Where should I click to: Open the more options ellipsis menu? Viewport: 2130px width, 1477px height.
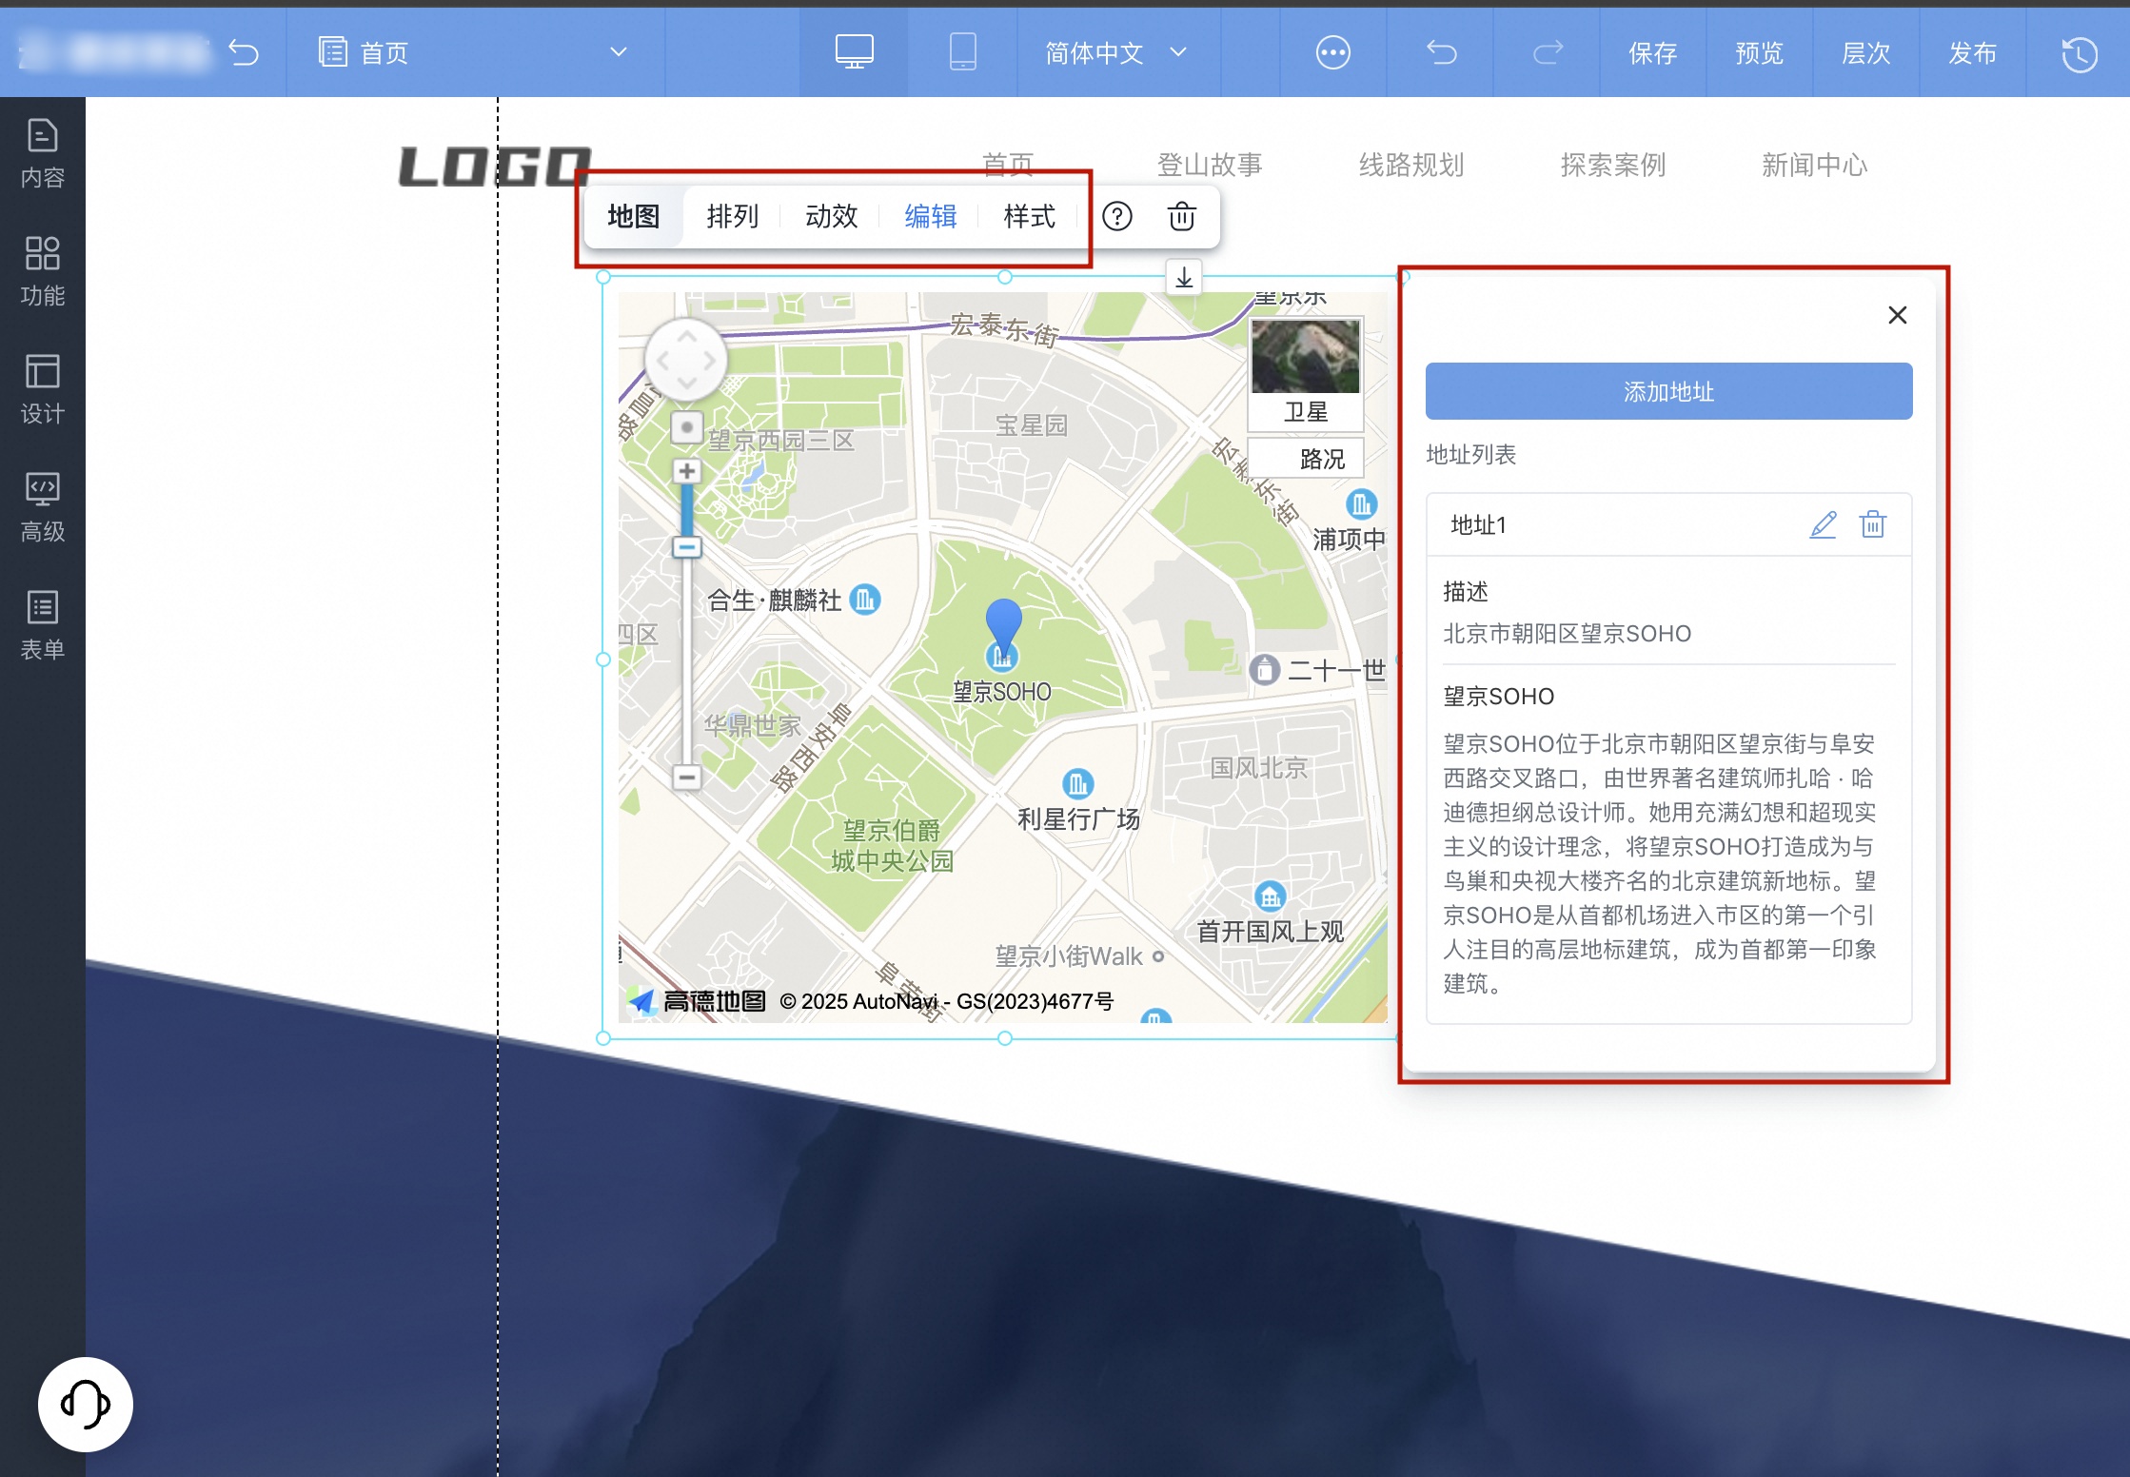coord(1332,52)
